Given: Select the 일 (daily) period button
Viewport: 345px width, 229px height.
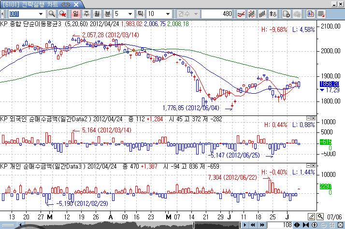Looking at the screenshot, I should click(76, 14).
